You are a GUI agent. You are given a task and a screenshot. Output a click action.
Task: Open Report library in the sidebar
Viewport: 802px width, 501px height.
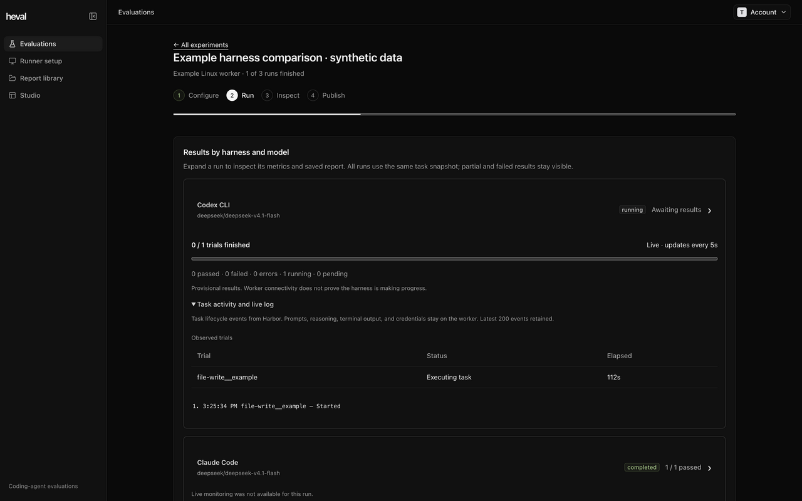[x=53, y=78]
